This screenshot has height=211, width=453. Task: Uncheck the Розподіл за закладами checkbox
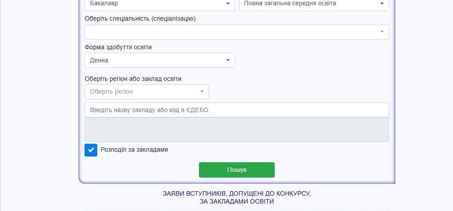[x=91, y=150]
